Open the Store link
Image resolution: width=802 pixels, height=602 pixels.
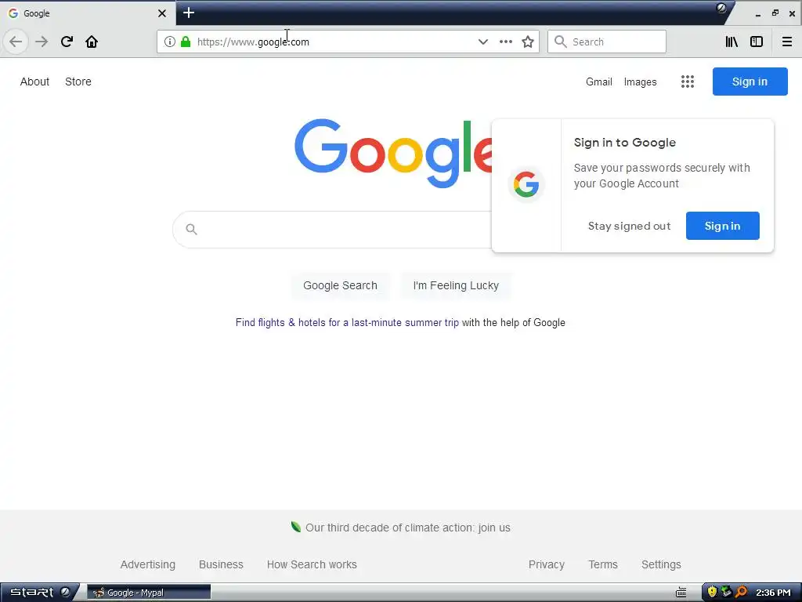(x=78, y=82)
